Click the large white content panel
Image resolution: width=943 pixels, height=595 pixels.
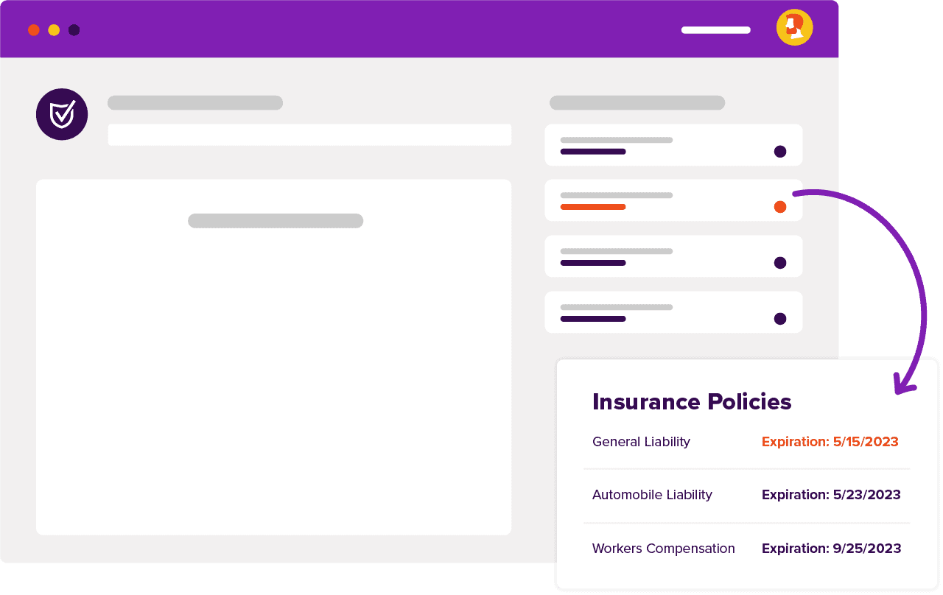[x=273, y=357]
